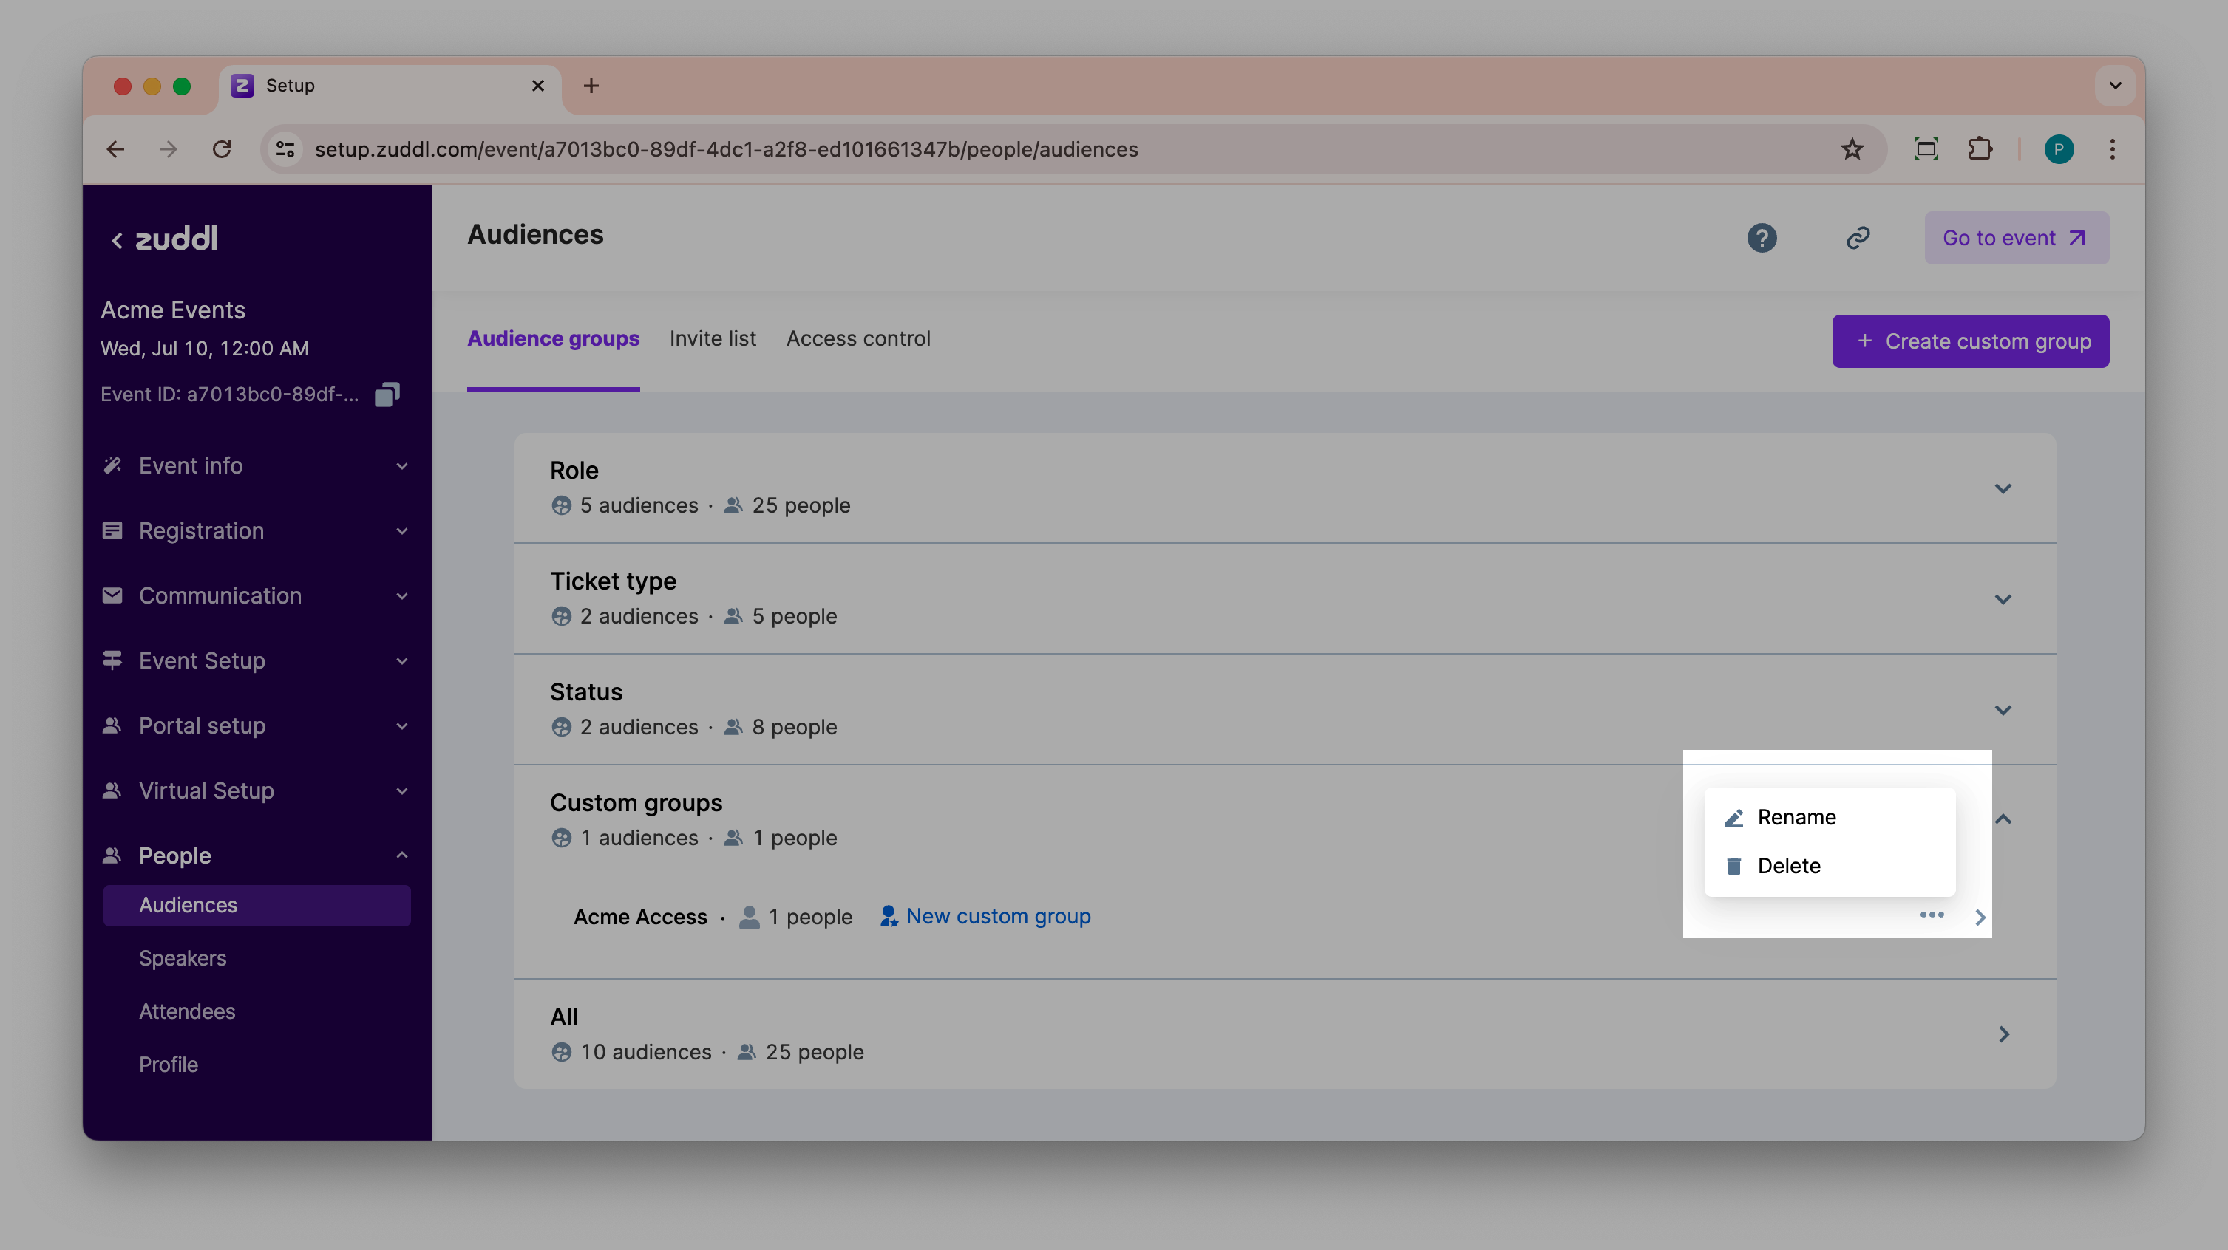This screenshot has height=1250, width=2228.
Task: Expand the Role audience group
Action: click(2003, 488)
